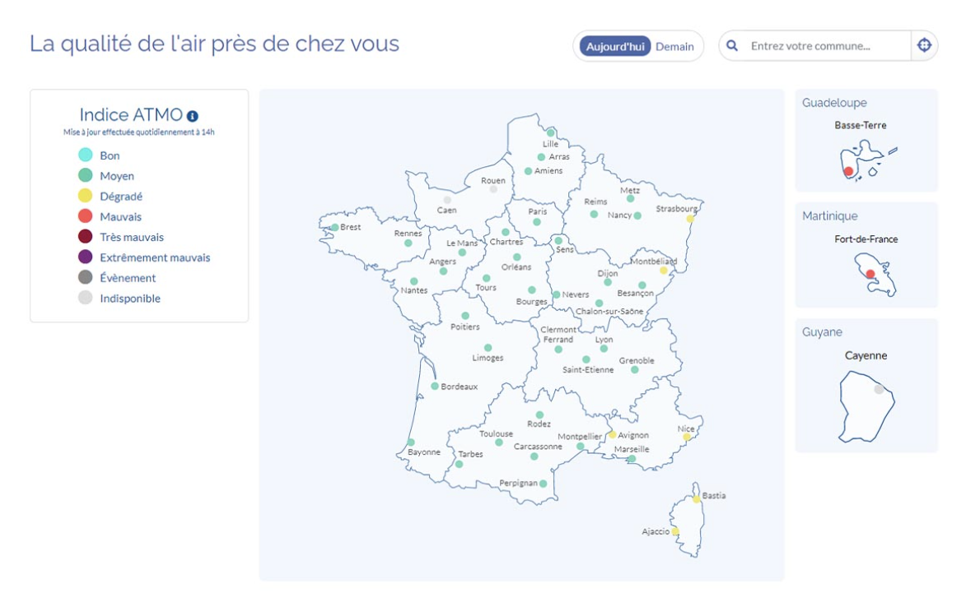Open the Indice ATMO info icon
This screenshot has width=980, height=607.
[x=193, y=116]
